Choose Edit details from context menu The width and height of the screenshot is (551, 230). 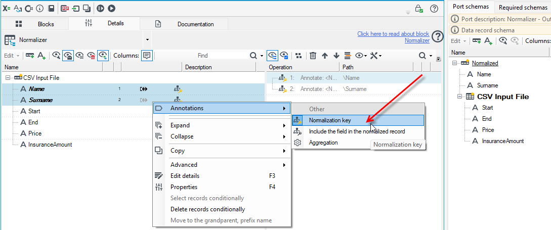tap(222, 176)
